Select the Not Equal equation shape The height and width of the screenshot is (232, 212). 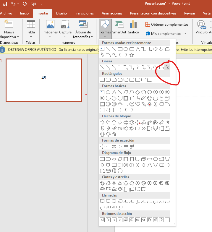point(132,147)
